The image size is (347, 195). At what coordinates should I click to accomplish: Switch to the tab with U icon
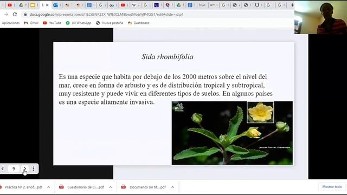pos(256,5)
